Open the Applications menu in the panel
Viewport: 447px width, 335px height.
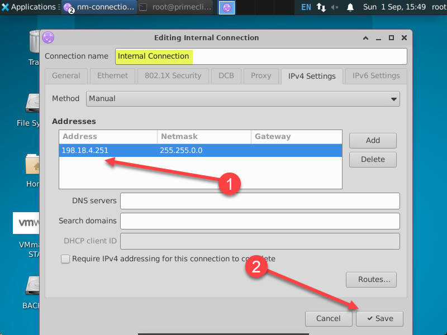[31, 7]
